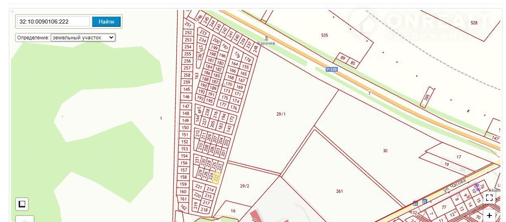
Task: Open the layers button below the ruler tool
Action: click(x=25, y=219)
